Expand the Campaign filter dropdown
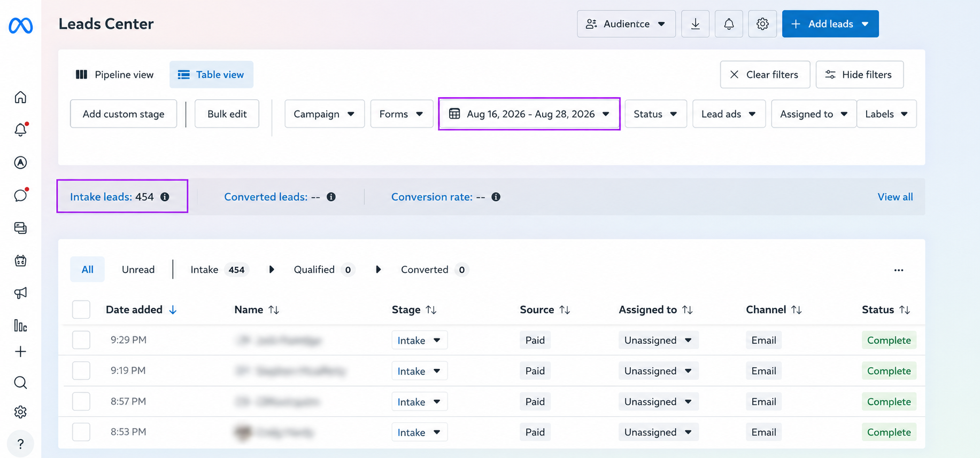Screen dimensions: 980x458 tap(325, 114)
